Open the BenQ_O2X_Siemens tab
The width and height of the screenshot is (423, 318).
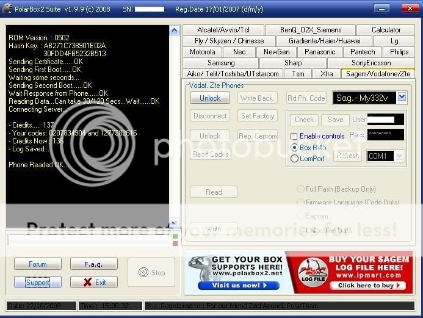311,30
